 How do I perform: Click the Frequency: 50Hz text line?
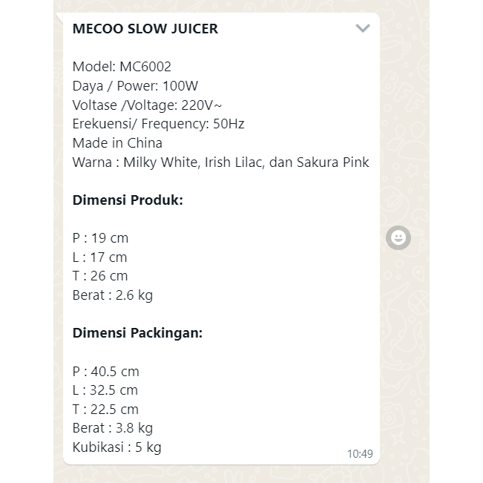[x=158, y=124]
